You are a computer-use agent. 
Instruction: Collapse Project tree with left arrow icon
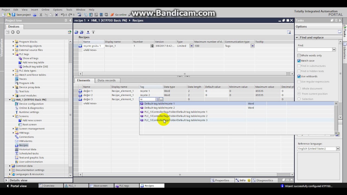point(70,20)
